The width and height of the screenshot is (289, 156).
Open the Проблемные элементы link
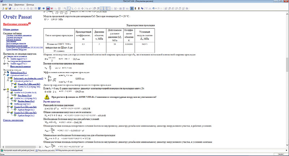click(x=16, y=24)
